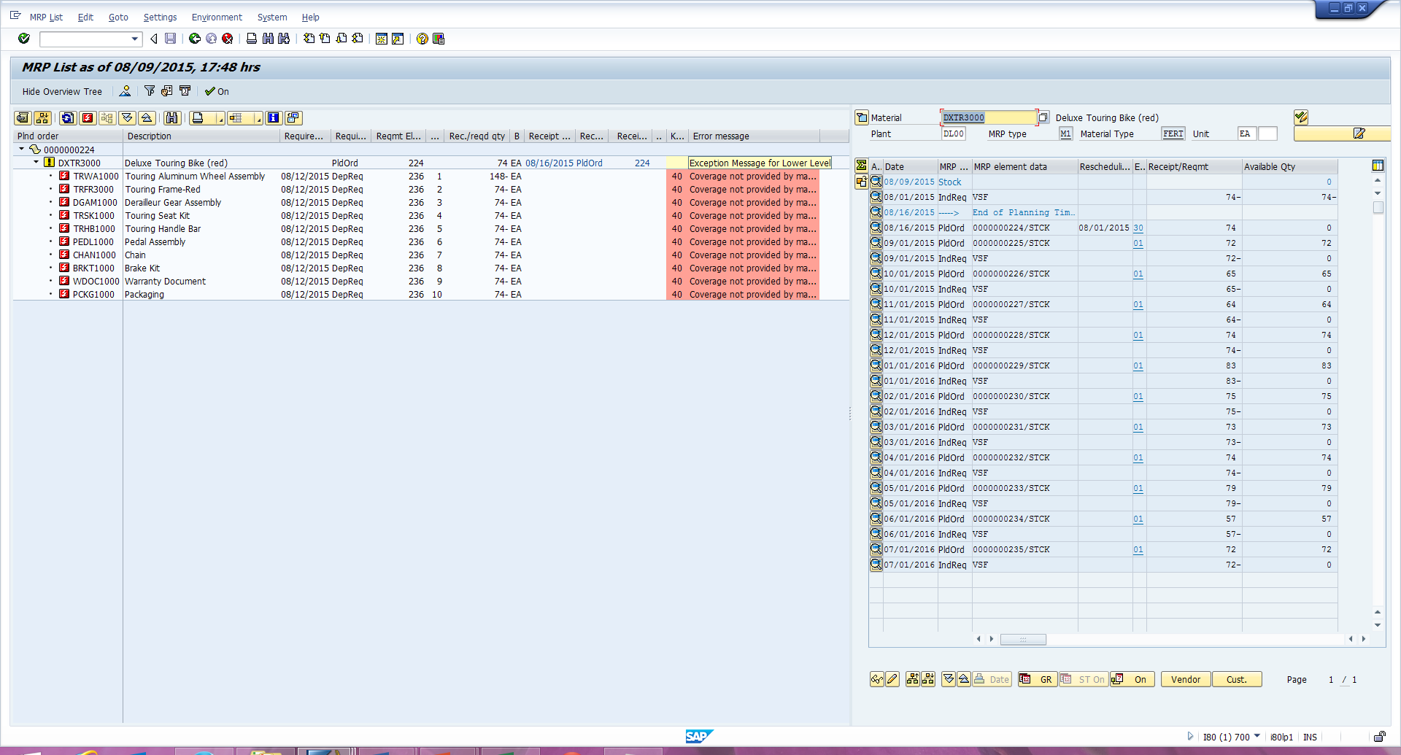Click the pencil Change Element icon at bottom
The image size is (1401, 755).
click(892, 680)
